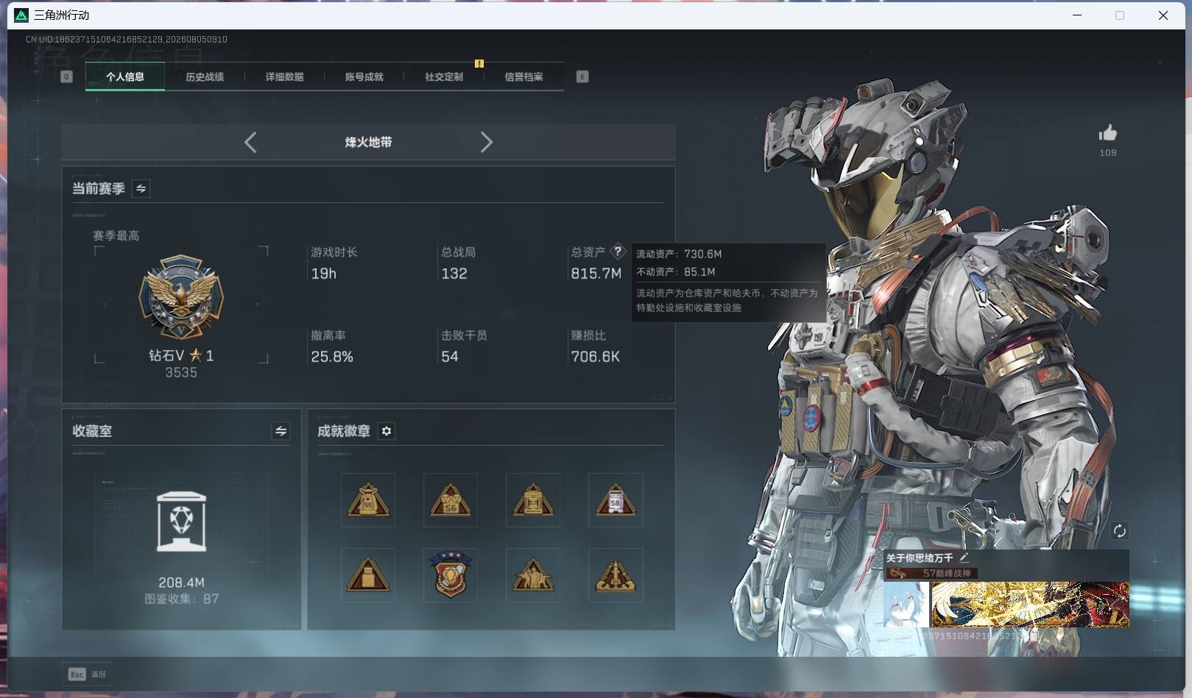Image resolution: width=1192 pixels, height=698 pixels.
Task: Select the S5 money bag badge
Action: (368, 500)
